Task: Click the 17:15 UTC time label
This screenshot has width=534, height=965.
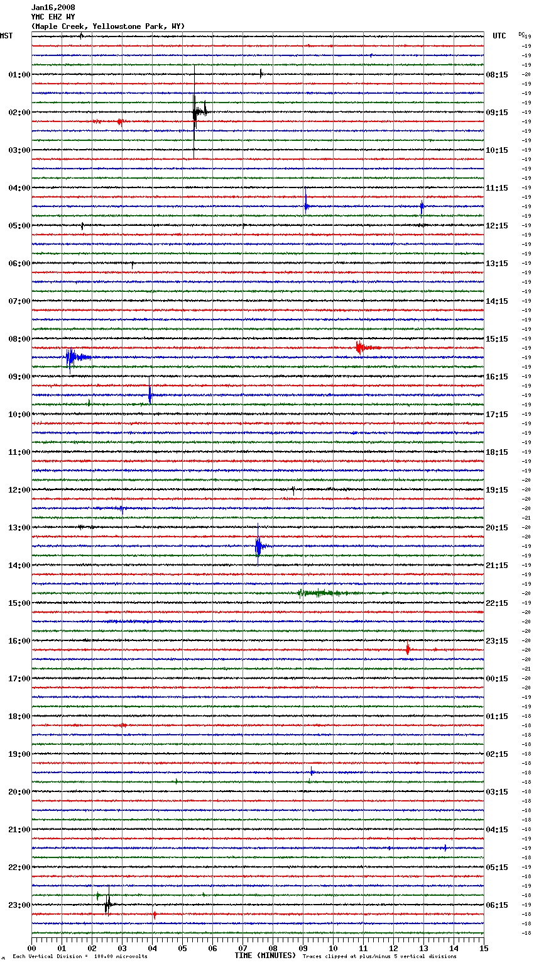Action: (497, 415)
